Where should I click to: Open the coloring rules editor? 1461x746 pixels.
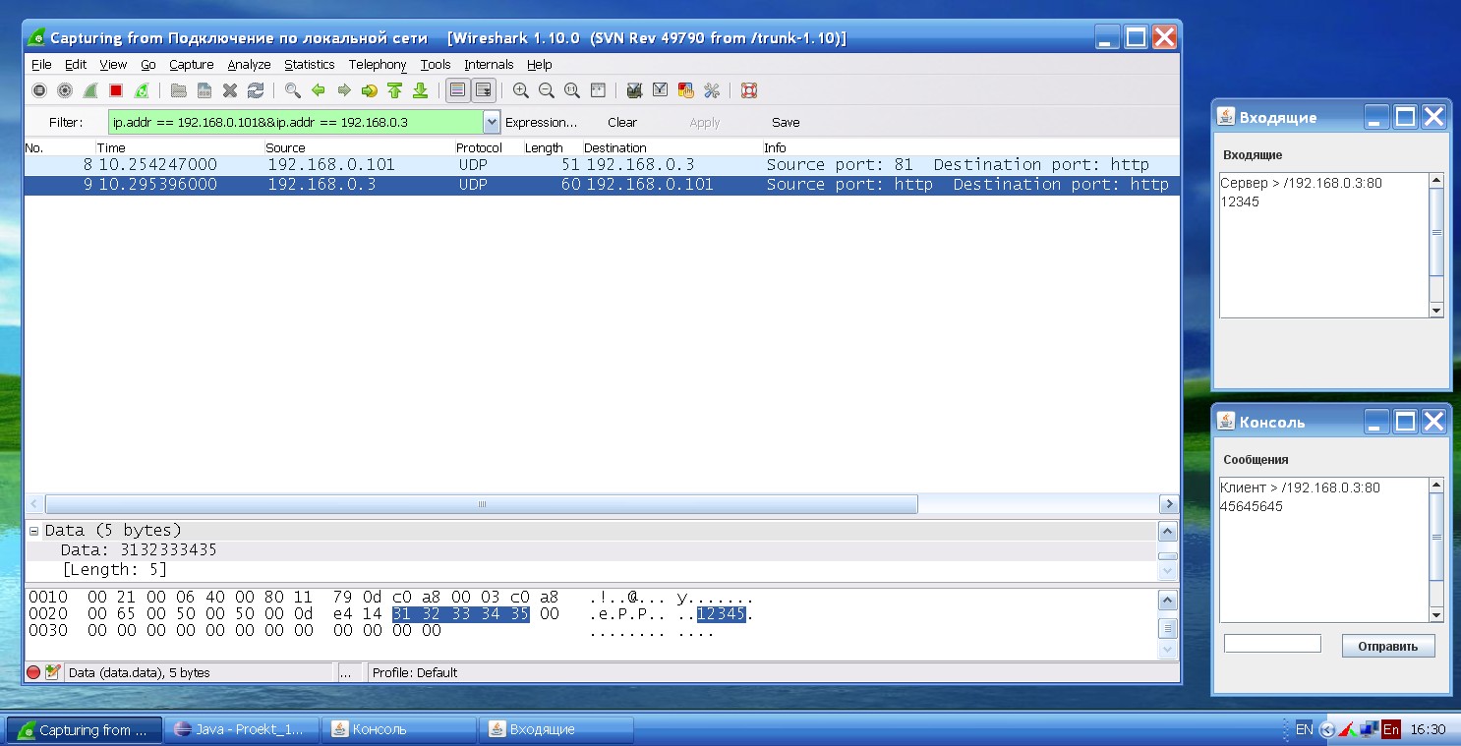[x=686, y=90]
